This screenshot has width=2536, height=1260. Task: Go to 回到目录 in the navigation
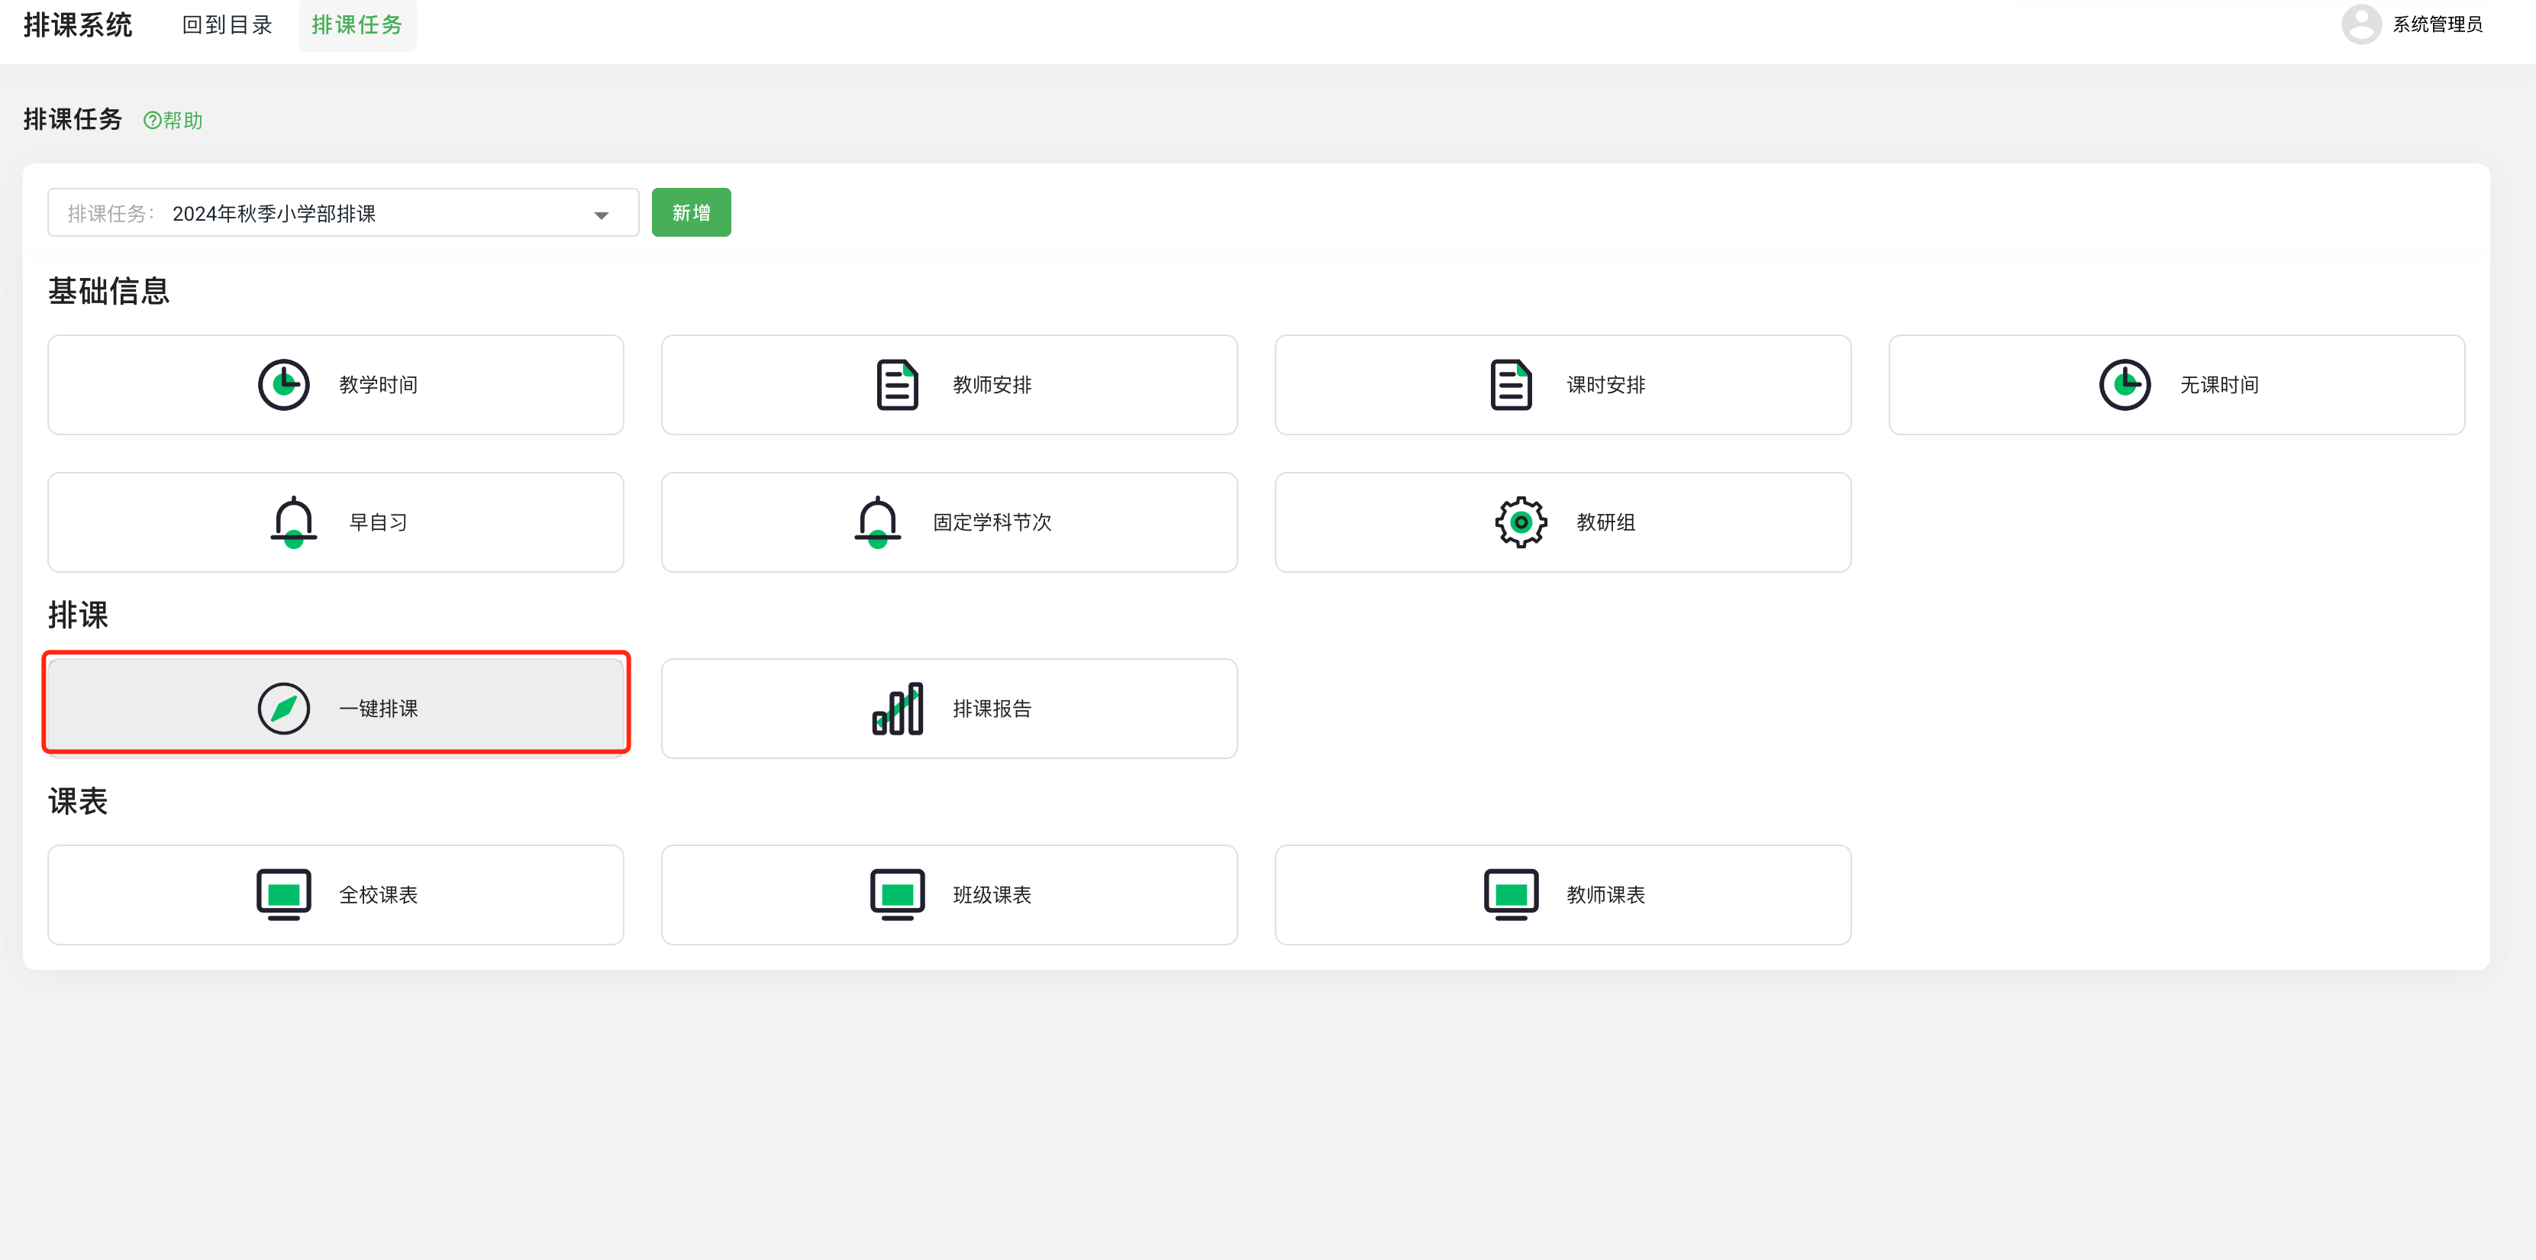(227, 24)
